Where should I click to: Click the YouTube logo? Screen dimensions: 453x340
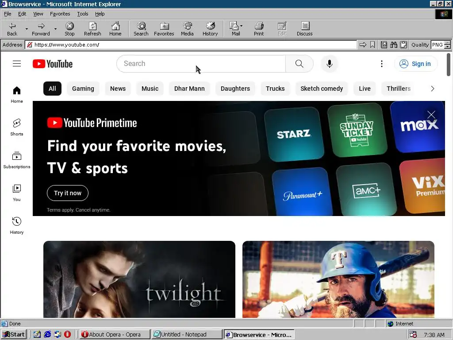click(x=53, y=64)
